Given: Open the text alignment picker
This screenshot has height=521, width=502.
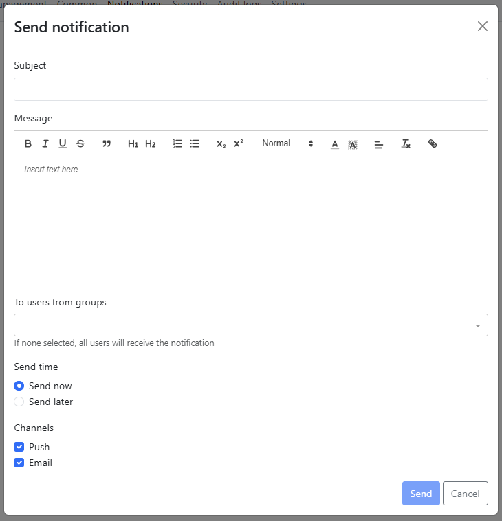Looking at the screenshot, I should pyautogui.click(x=378, y=144).
